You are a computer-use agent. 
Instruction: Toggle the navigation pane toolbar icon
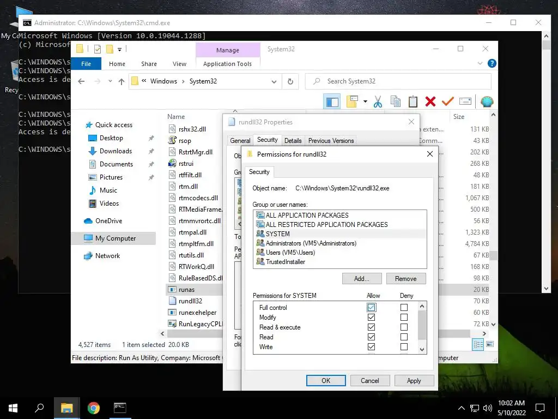(332, 102)
